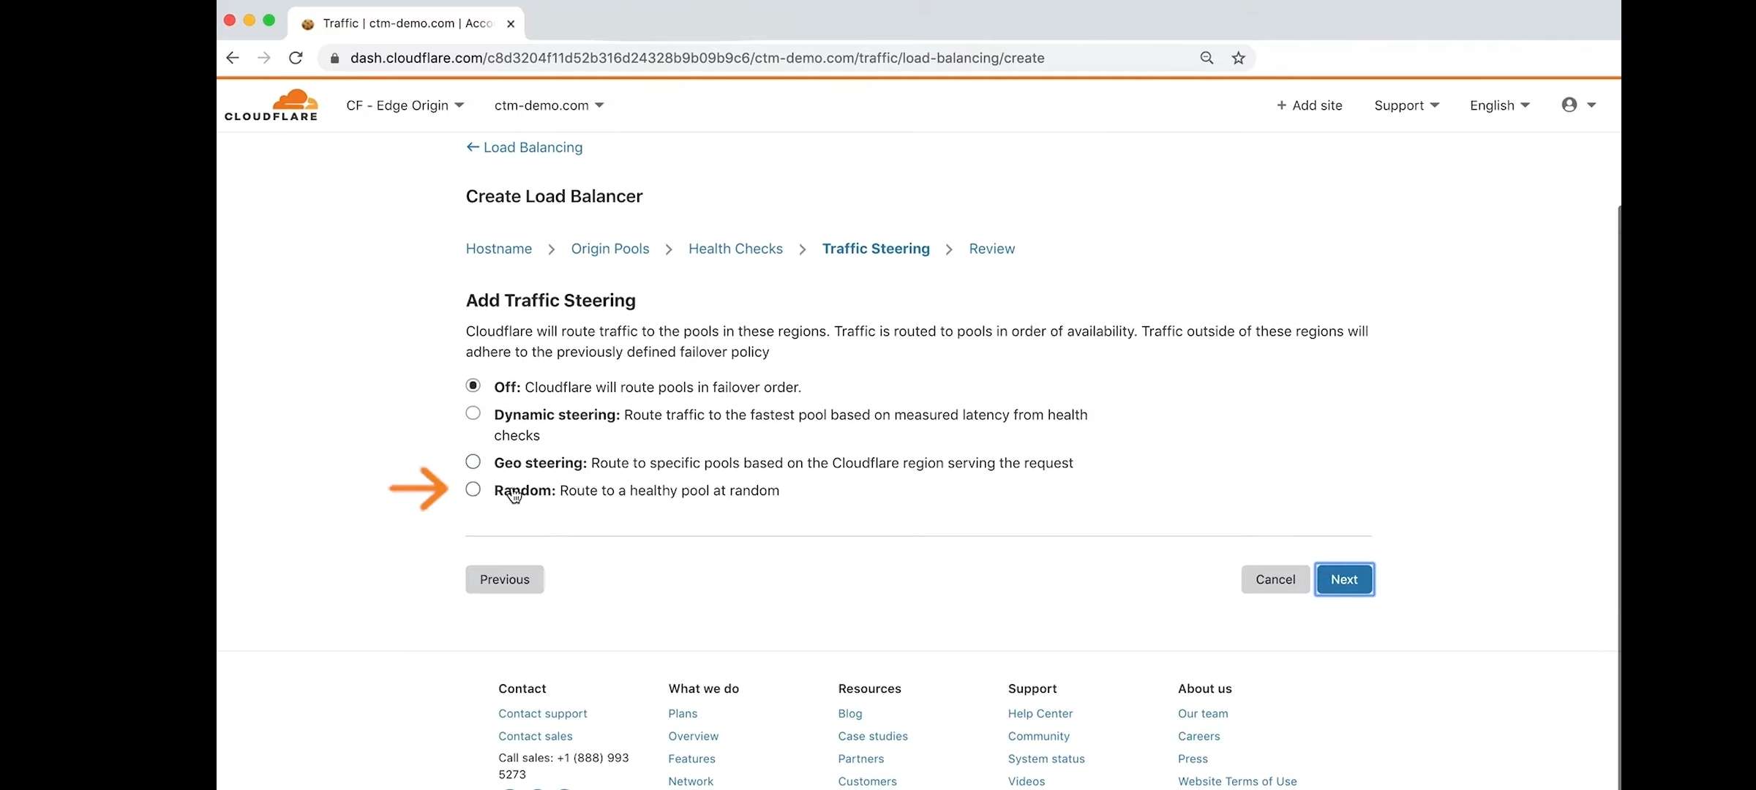Reload the current page

pyautogui.click(x=296, y=58)
